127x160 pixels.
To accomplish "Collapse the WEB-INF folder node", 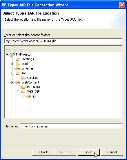I will pos(18,92).
